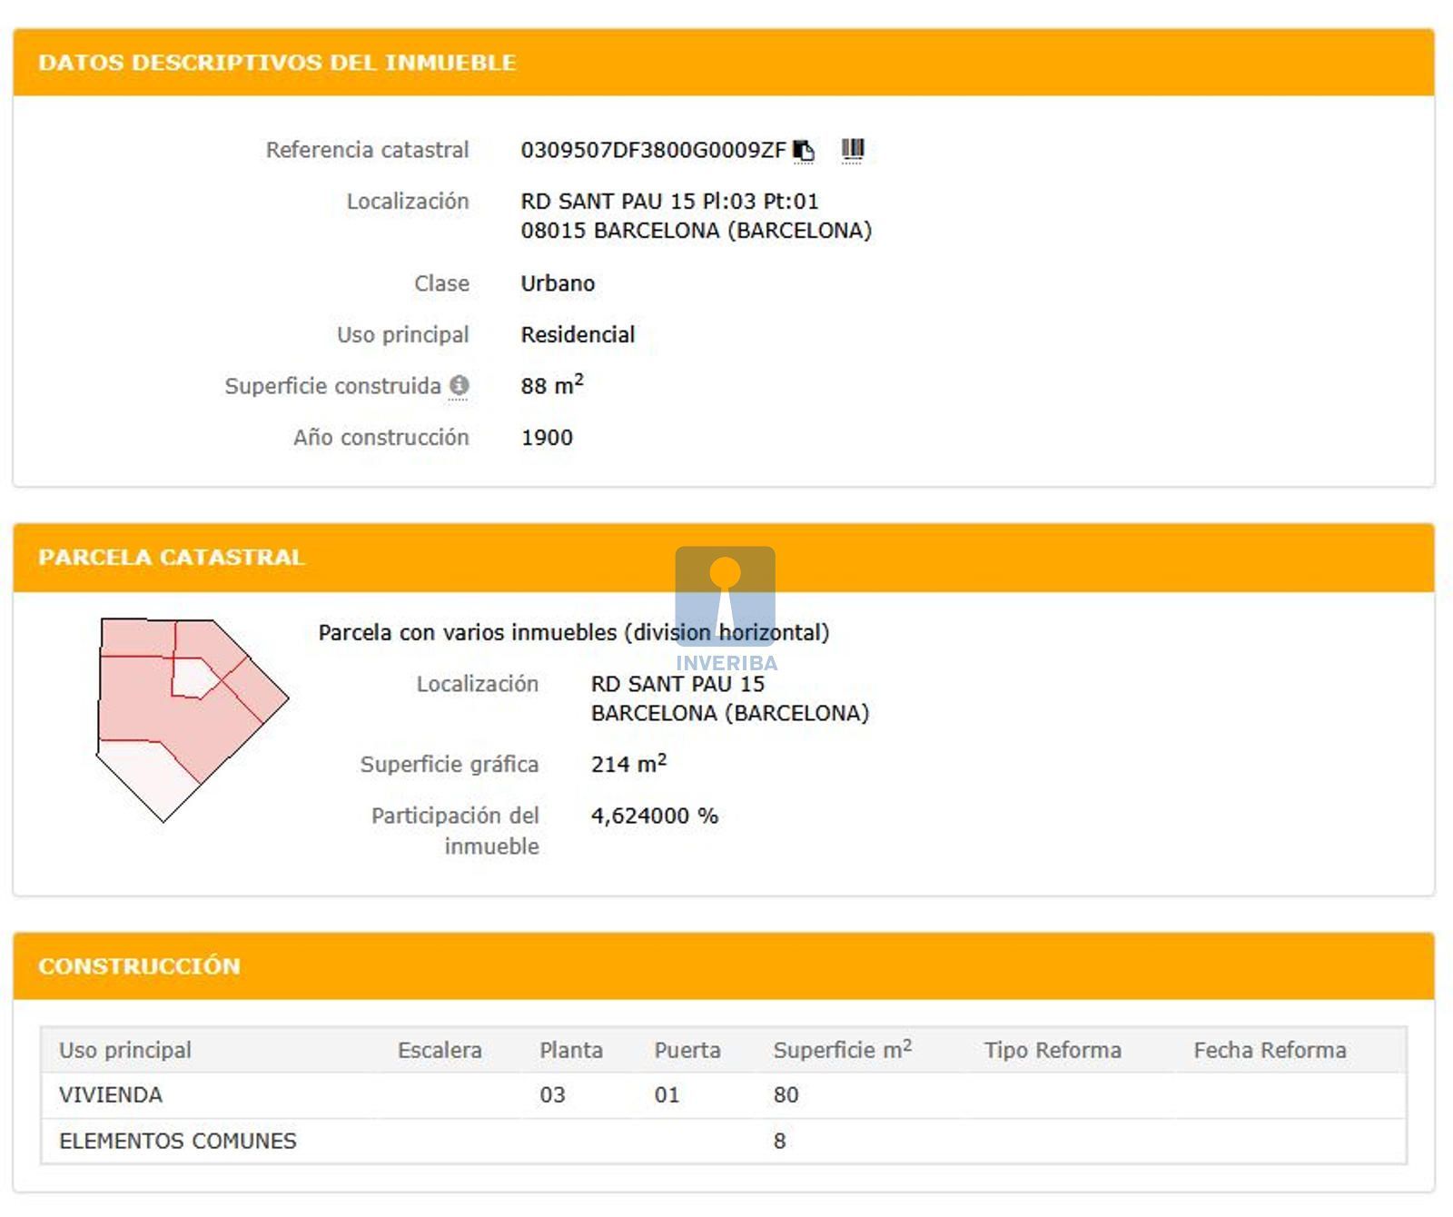This screenshot has height=1217, width=1453.
Task: Click the address RD SANT PAU 15 Pl:03 Pt:01
Action: [x=669, y=202]
